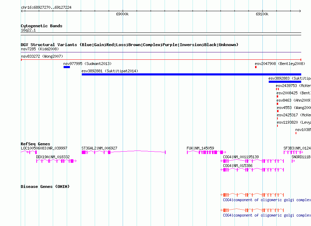The width and height of the screenshot is (311, 226).
Task: Click the esv2047908 (Bentley2008) label
Action: pyautogui.click(x=280, y=64)
